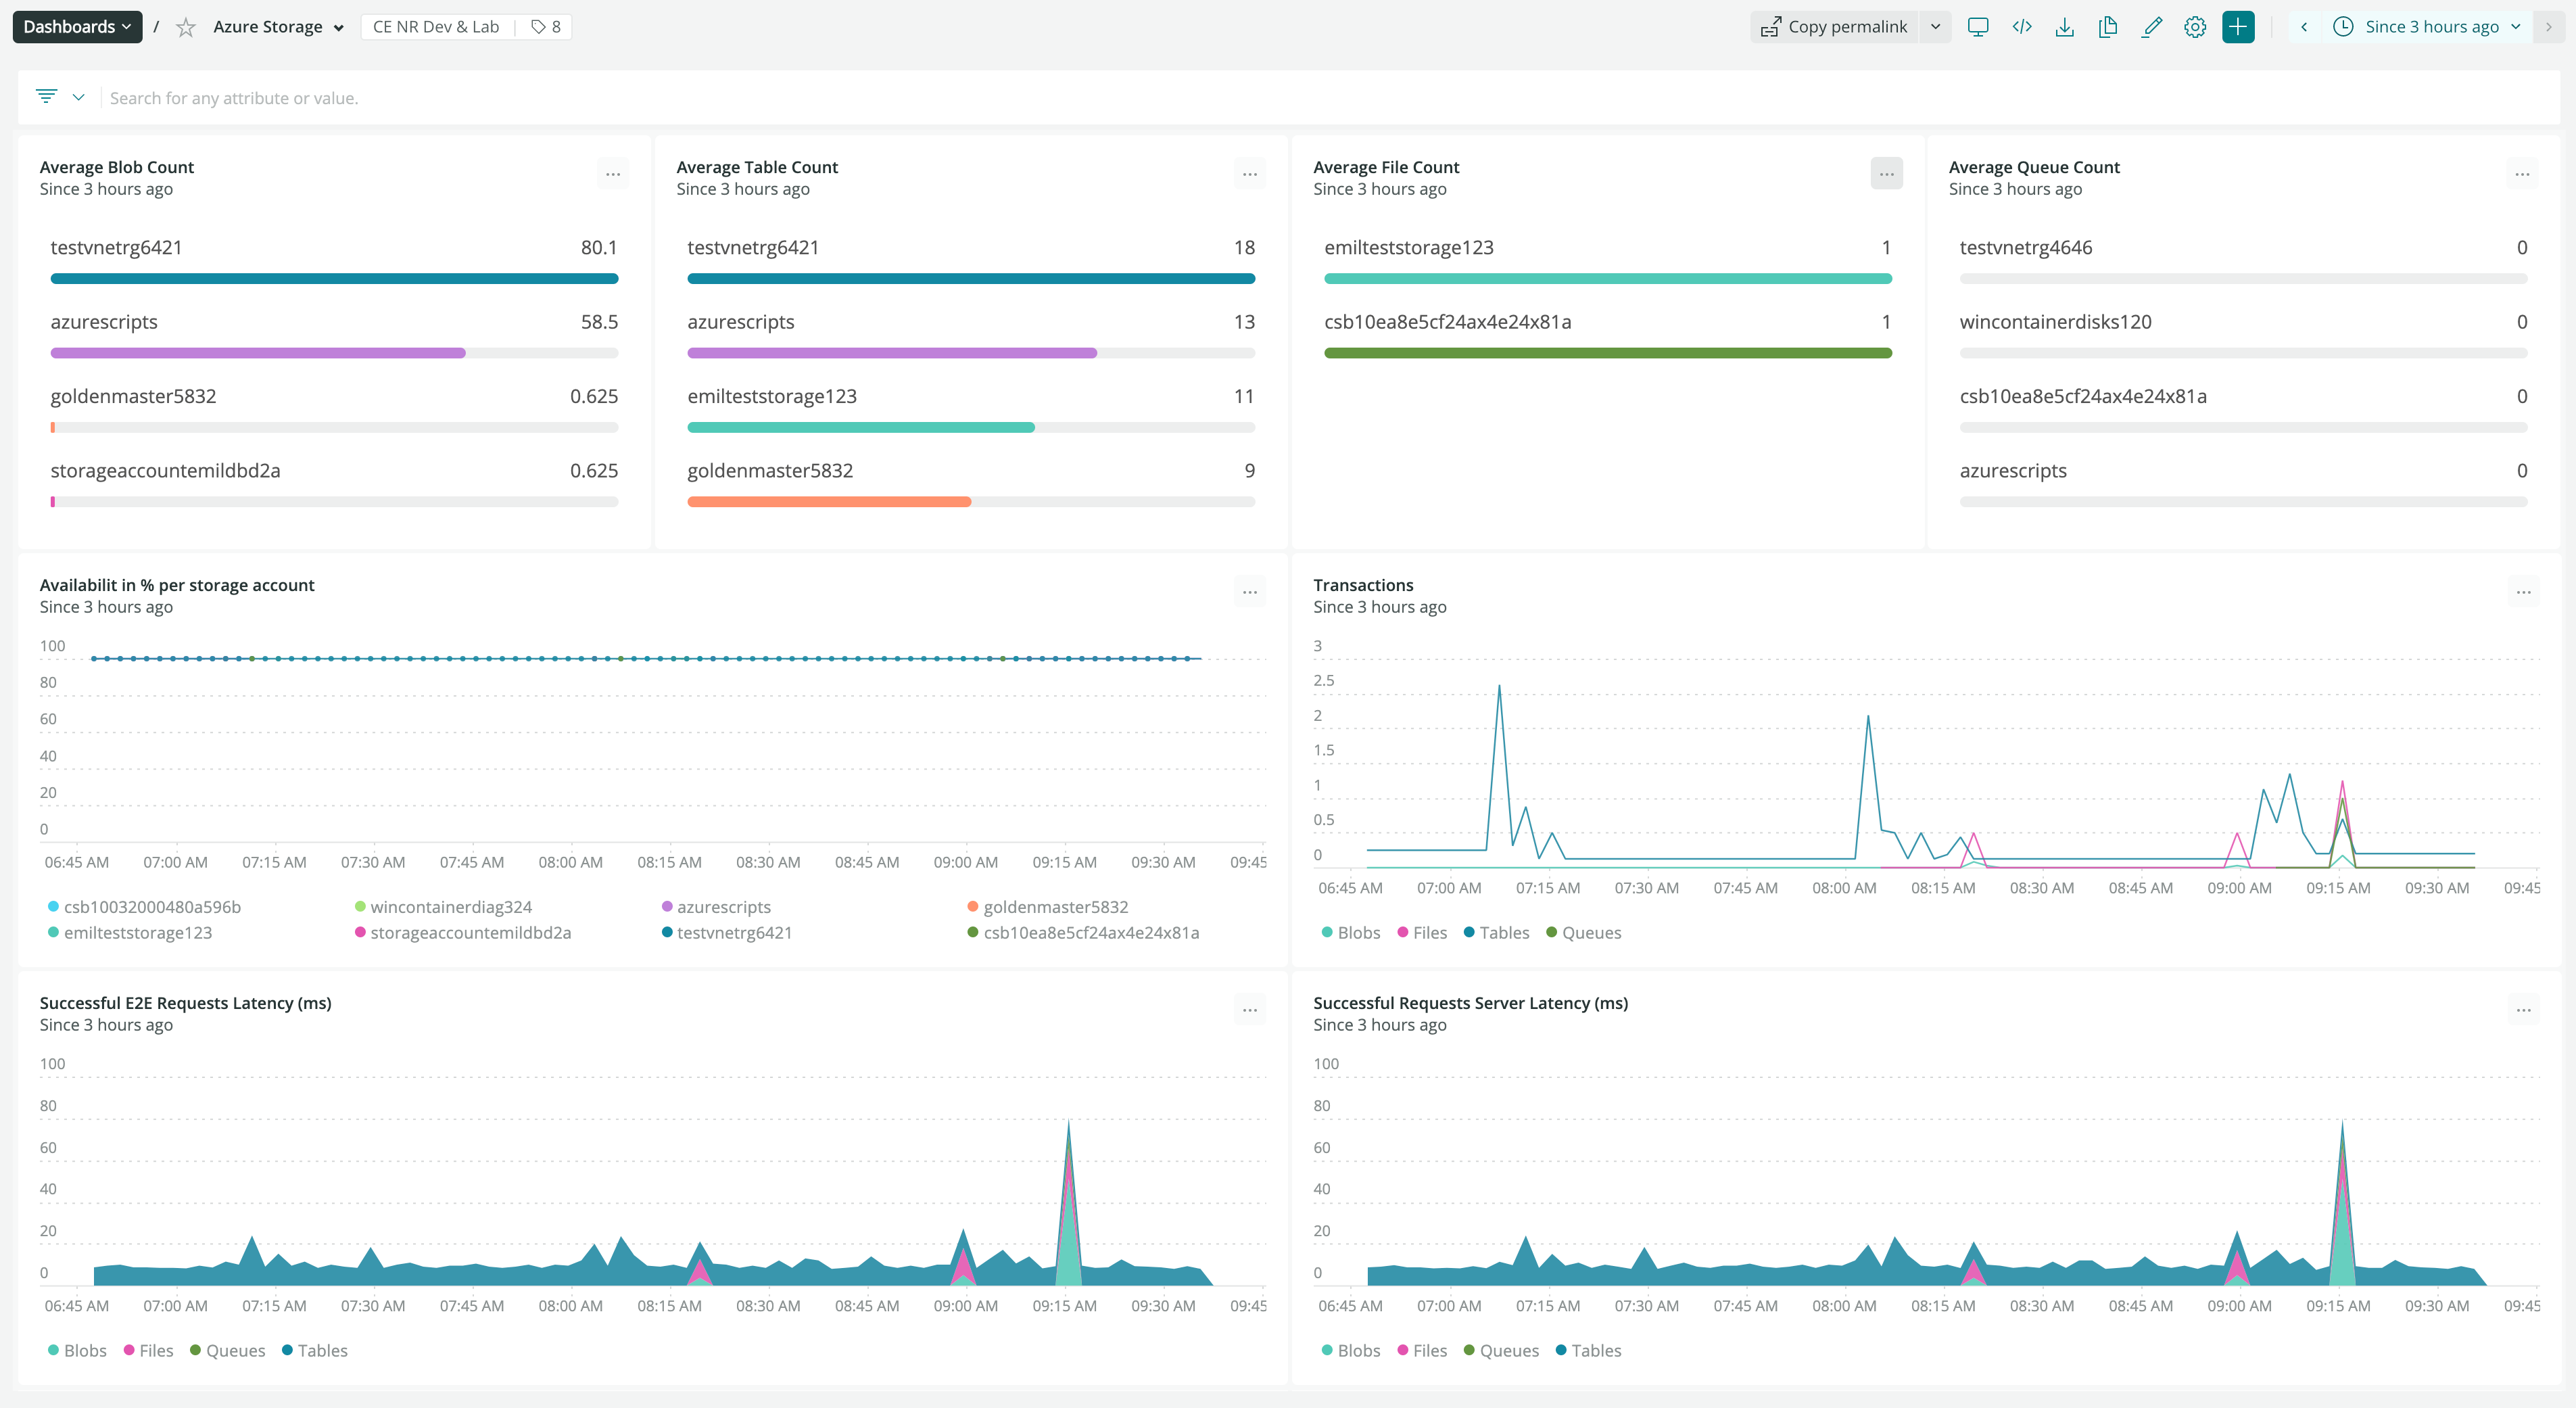Duplicate dashboard with copy icon
Screen dimensions: 2576x1408
point(2108,27)
